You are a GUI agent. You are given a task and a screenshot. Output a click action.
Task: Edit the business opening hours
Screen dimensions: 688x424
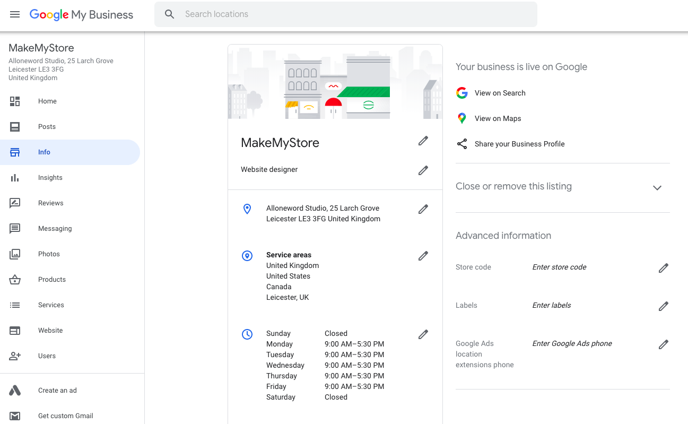click(x=423, y=334)
